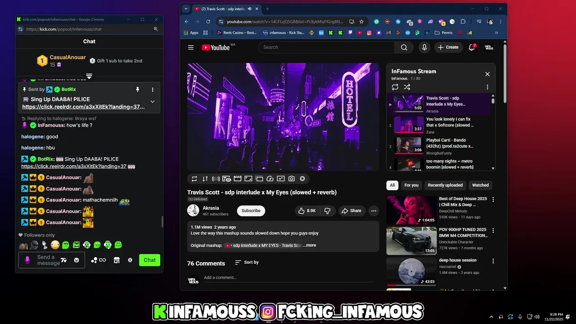Open options for POV 900HP TUNED BMW video
The width and height of the screenshot is (576, 324).
click(493, 230)
